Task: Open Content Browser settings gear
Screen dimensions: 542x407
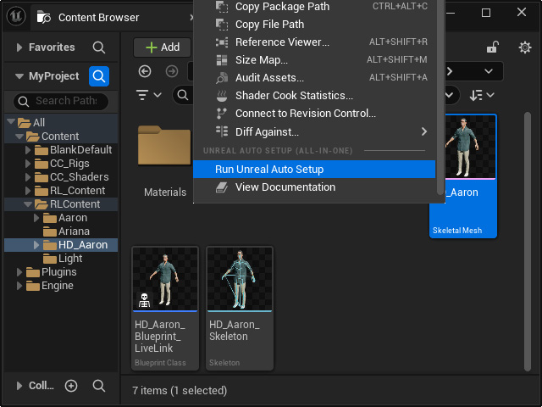Action: (525, 47)
